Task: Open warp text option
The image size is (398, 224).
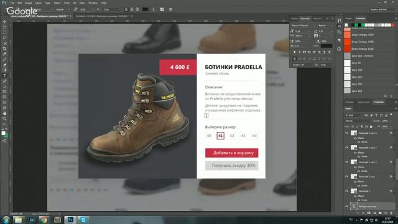Action: 154,9
